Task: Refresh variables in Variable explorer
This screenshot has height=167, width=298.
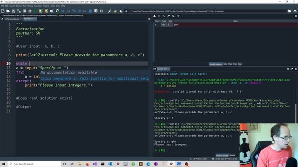Action: [178, 16]
